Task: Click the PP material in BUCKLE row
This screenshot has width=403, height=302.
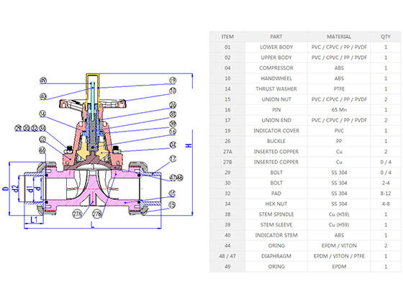Action: (339, 141)
